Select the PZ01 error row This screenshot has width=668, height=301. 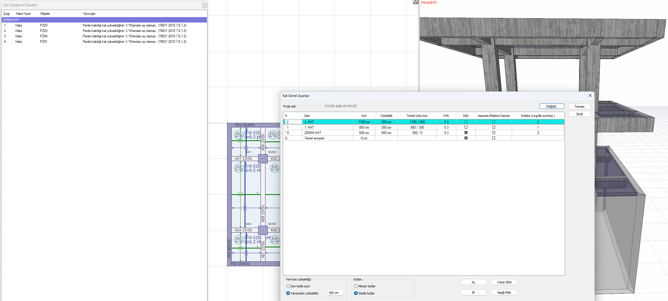pos(104,42)
